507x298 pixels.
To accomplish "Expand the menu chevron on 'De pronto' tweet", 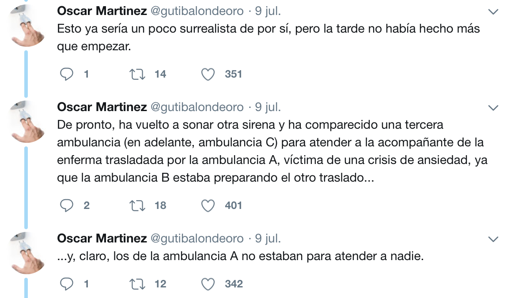I will 493,108.
